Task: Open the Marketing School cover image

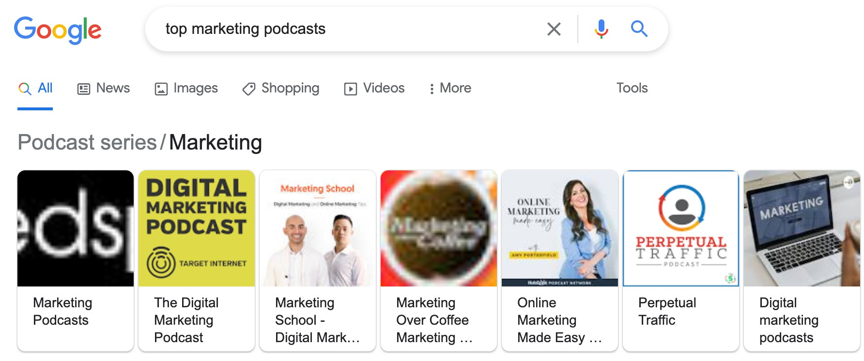Action: click(318, 228)
